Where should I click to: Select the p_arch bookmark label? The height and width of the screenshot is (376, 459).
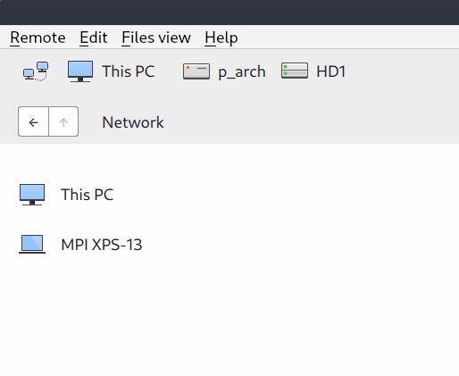242,72
